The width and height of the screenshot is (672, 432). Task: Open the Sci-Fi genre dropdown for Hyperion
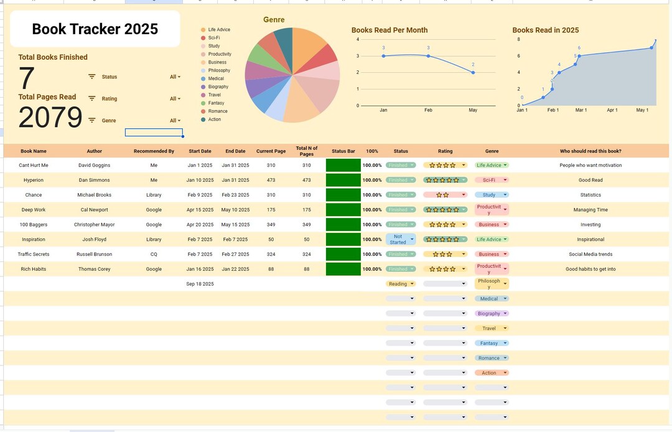(x=492, y=180)
